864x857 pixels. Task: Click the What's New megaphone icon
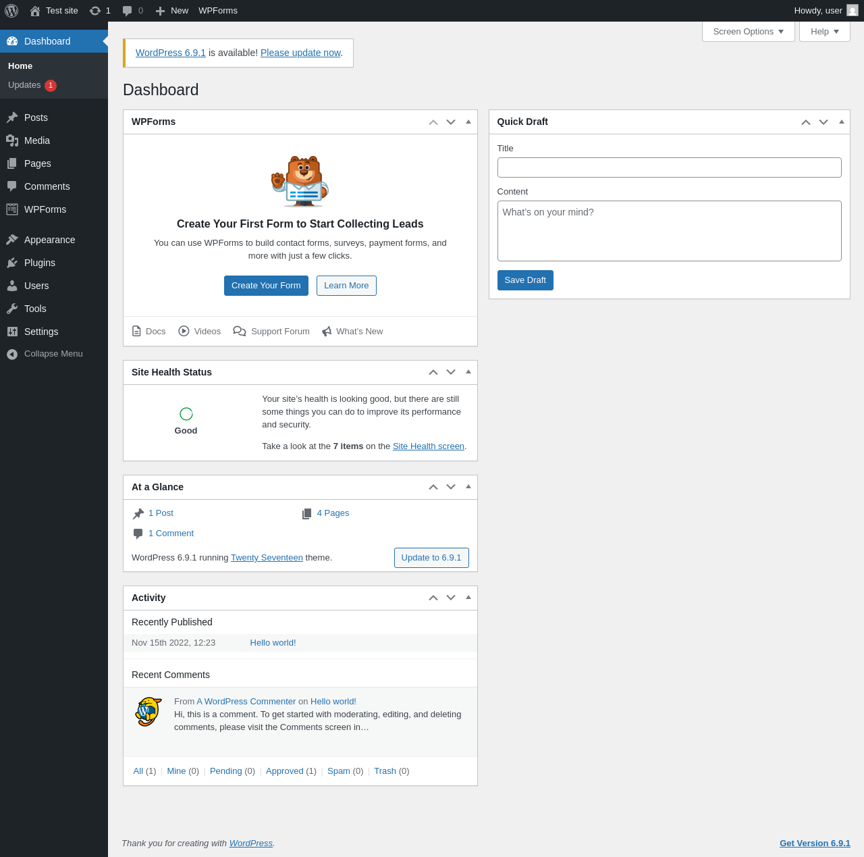point(327,331)
